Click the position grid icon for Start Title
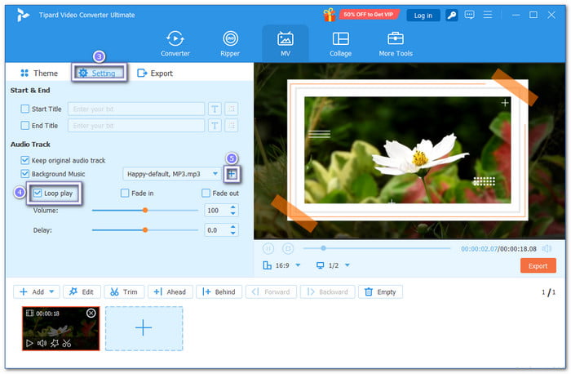This screenshot has height=374, width=571. (232, 109)
